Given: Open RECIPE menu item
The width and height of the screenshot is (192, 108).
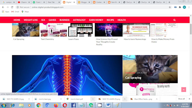Looking at the screenshot, I should point(110,20).
